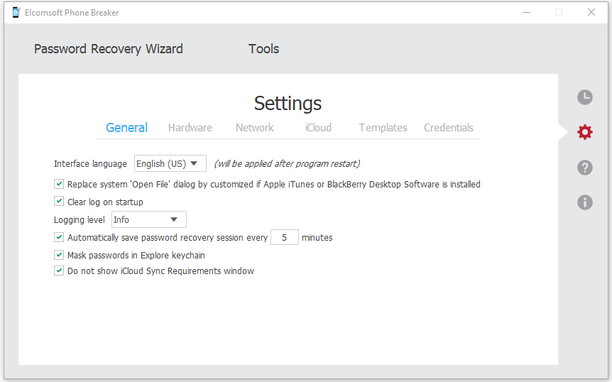The height and width of the screenshot is (382, 612).
Task: Disable Clear log on startup
Action: (x=59, y=202)
